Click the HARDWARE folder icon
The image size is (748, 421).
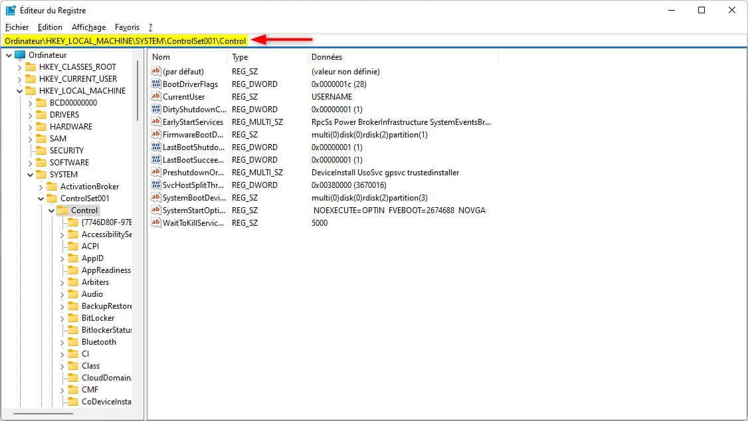(41, 126)
